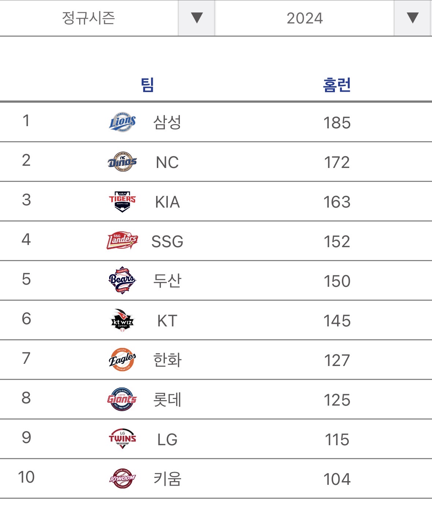Click the Lotte Giants logo
The height and width of the screenshot is (505, 432).
122,399
